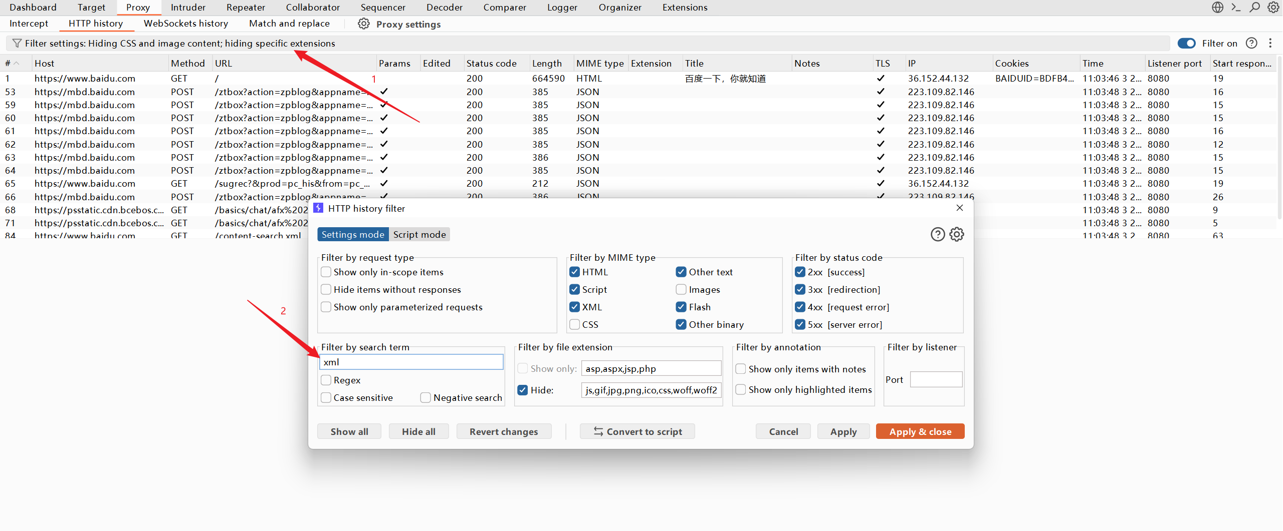Check Show only in-scope items

pyautogui.click(x=326, y=272)
